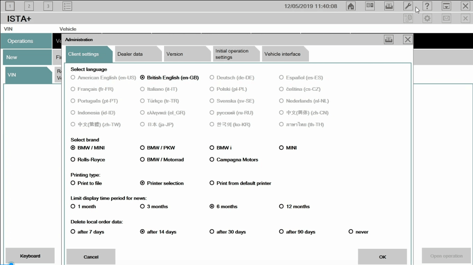The height and width of the screenshot is (265, 473).
Task: Click the gear icon on the ISTA+ bar
Action: point(427,18)
